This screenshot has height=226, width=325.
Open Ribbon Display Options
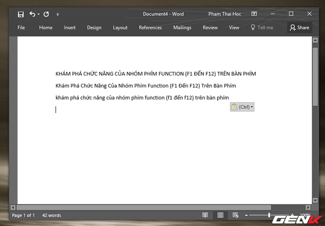[x=254, y=14]
